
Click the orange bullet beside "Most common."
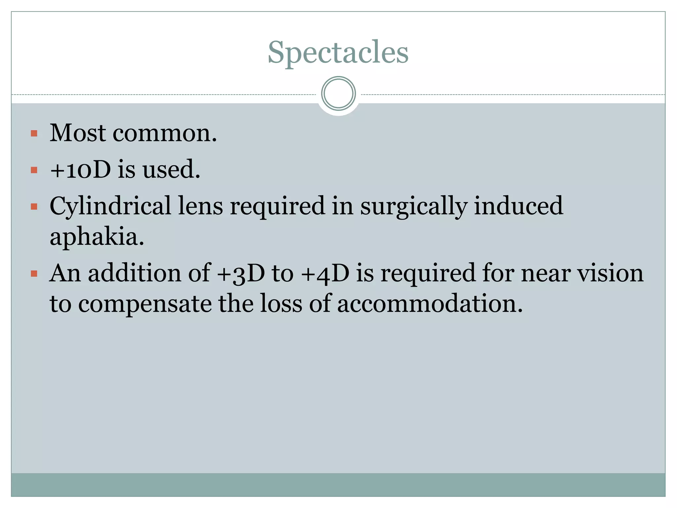click(x=34, y=134)
